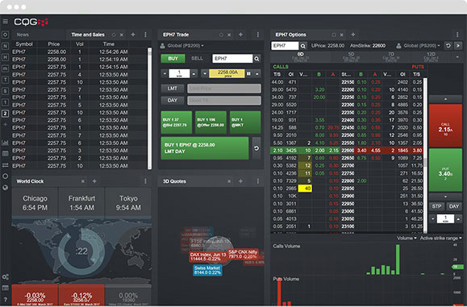Select sidebar page H

[5, 57]
